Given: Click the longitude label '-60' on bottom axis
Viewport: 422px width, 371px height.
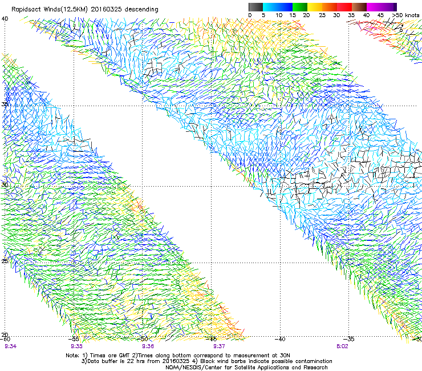Looking at the screenshot, I should (5, 339).
